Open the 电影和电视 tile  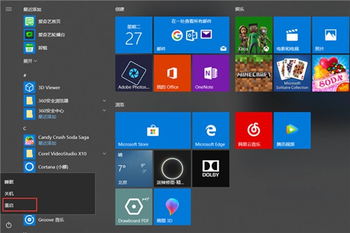coord(292,35)
